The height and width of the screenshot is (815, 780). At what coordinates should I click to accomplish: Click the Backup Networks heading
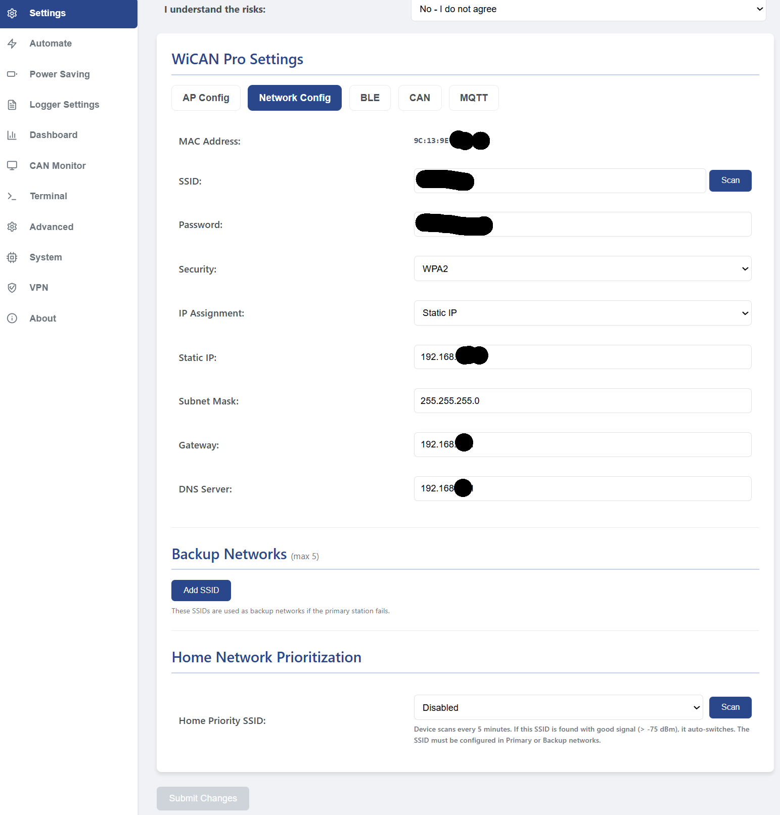[229, 554]
